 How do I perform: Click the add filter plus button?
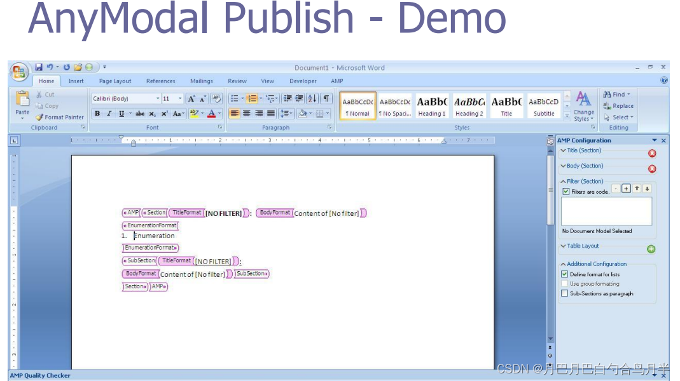point(626,189)
